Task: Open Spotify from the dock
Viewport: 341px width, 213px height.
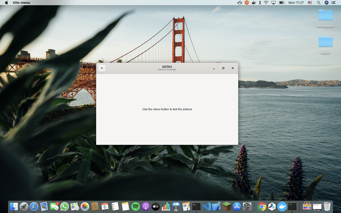Action: [136, 206]
